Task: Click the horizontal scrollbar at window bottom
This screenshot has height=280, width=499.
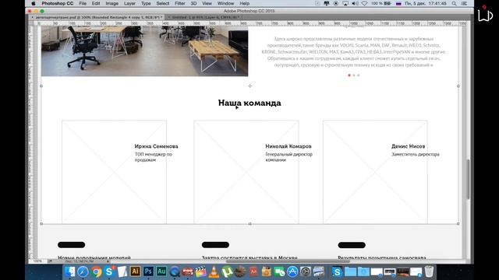Action: click(288, 261)
